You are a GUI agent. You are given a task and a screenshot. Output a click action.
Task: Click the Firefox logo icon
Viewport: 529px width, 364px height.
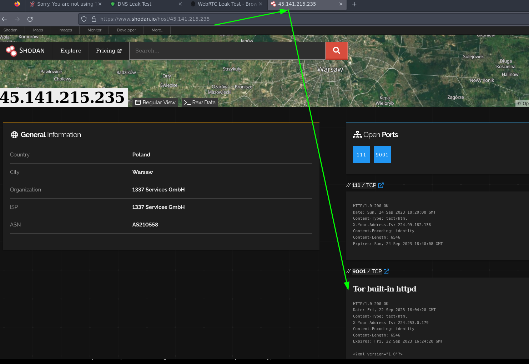17,4
